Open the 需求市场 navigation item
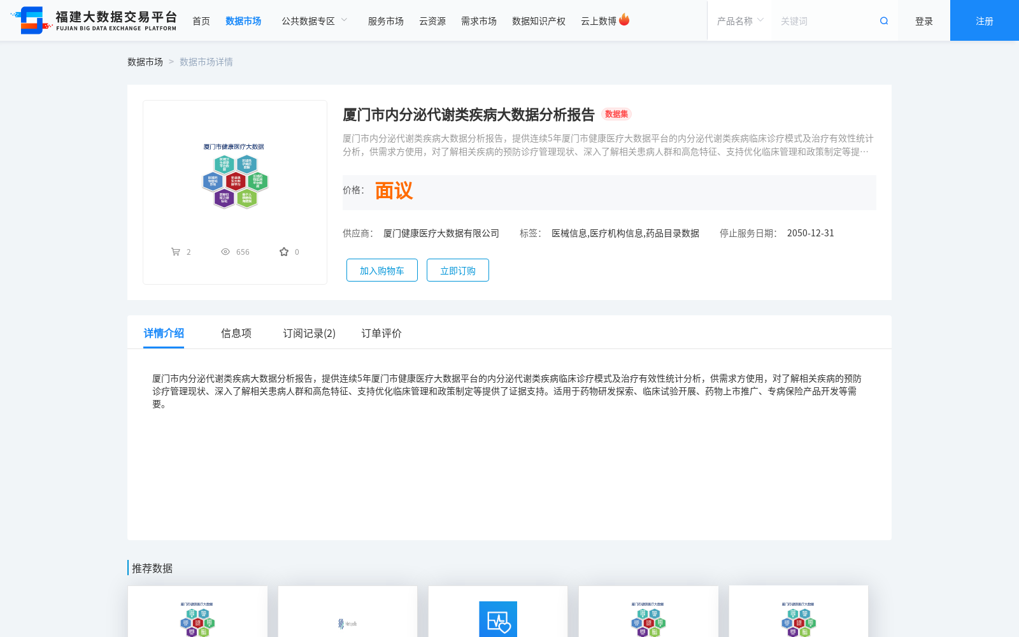1019x637 pixels. (x=479, y=21)
